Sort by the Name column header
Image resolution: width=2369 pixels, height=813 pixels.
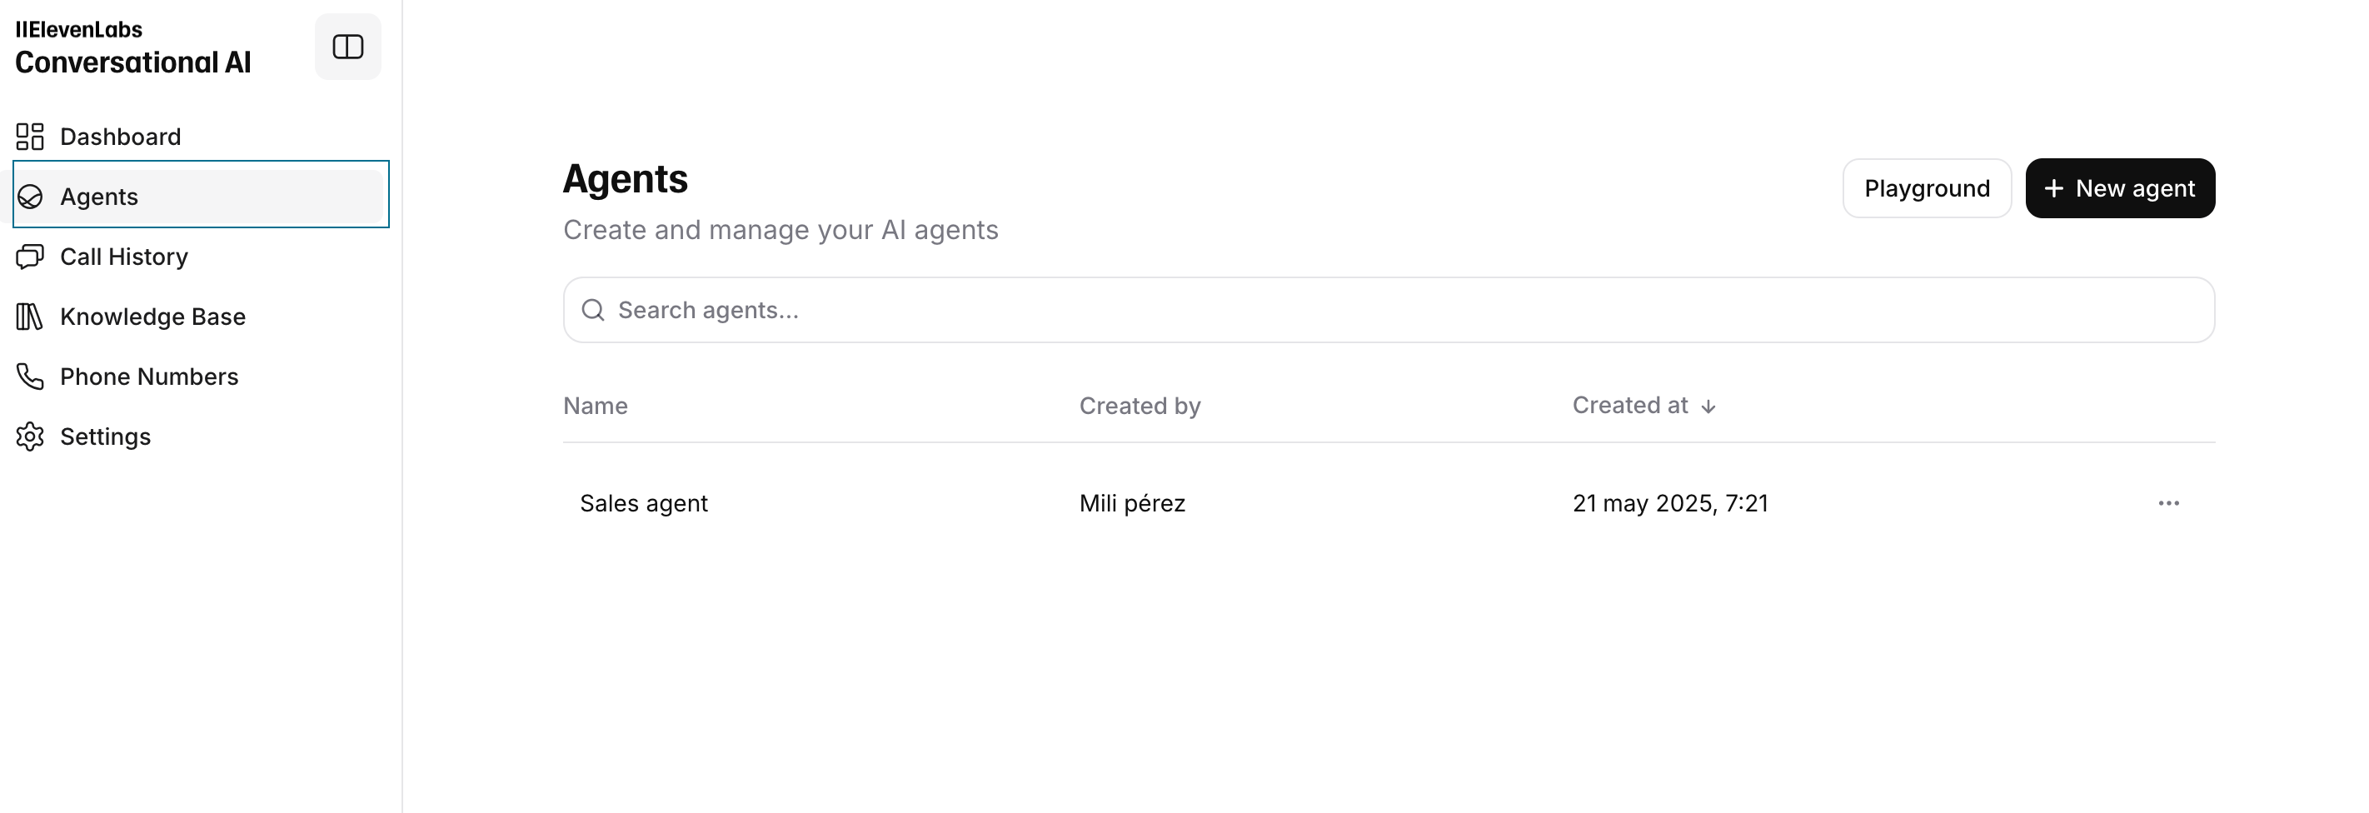coord(595,406)
